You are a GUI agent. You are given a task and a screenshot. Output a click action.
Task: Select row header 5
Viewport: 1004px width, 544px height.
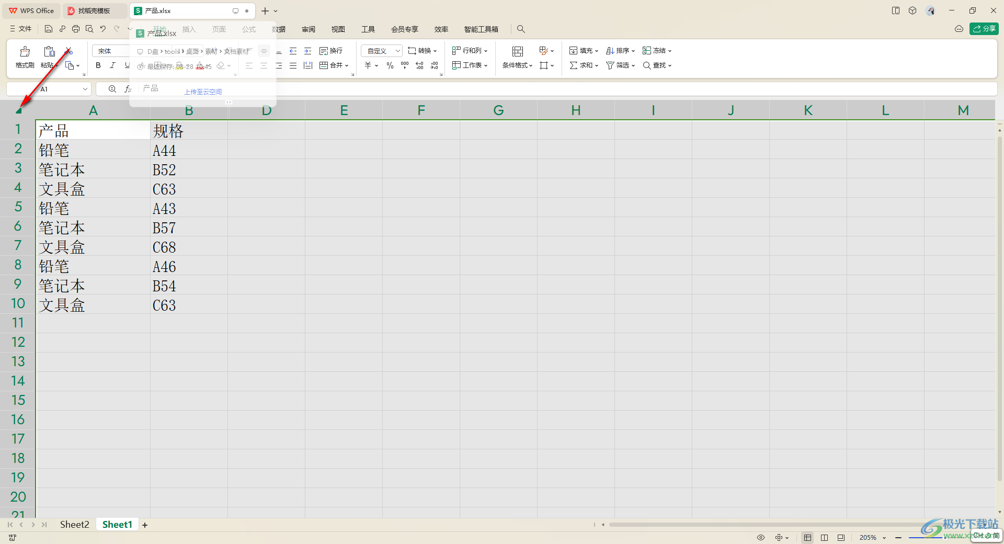tap(18, 207)
